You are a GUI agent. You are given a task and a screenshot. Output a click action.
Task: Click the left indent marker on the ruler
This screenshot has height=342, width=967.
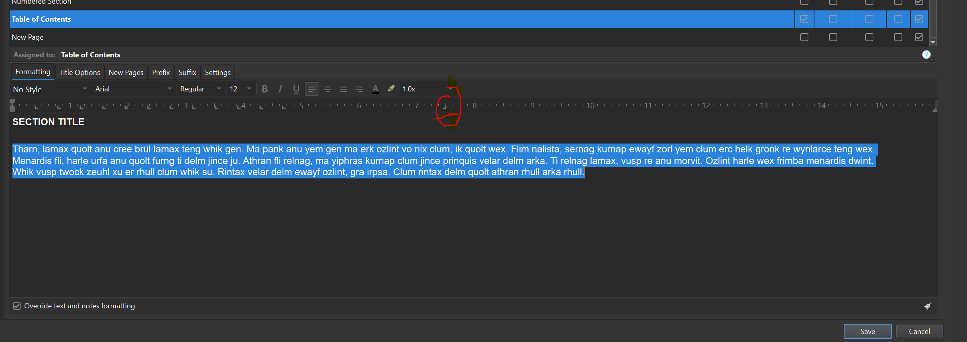click(x=12, y=106)
